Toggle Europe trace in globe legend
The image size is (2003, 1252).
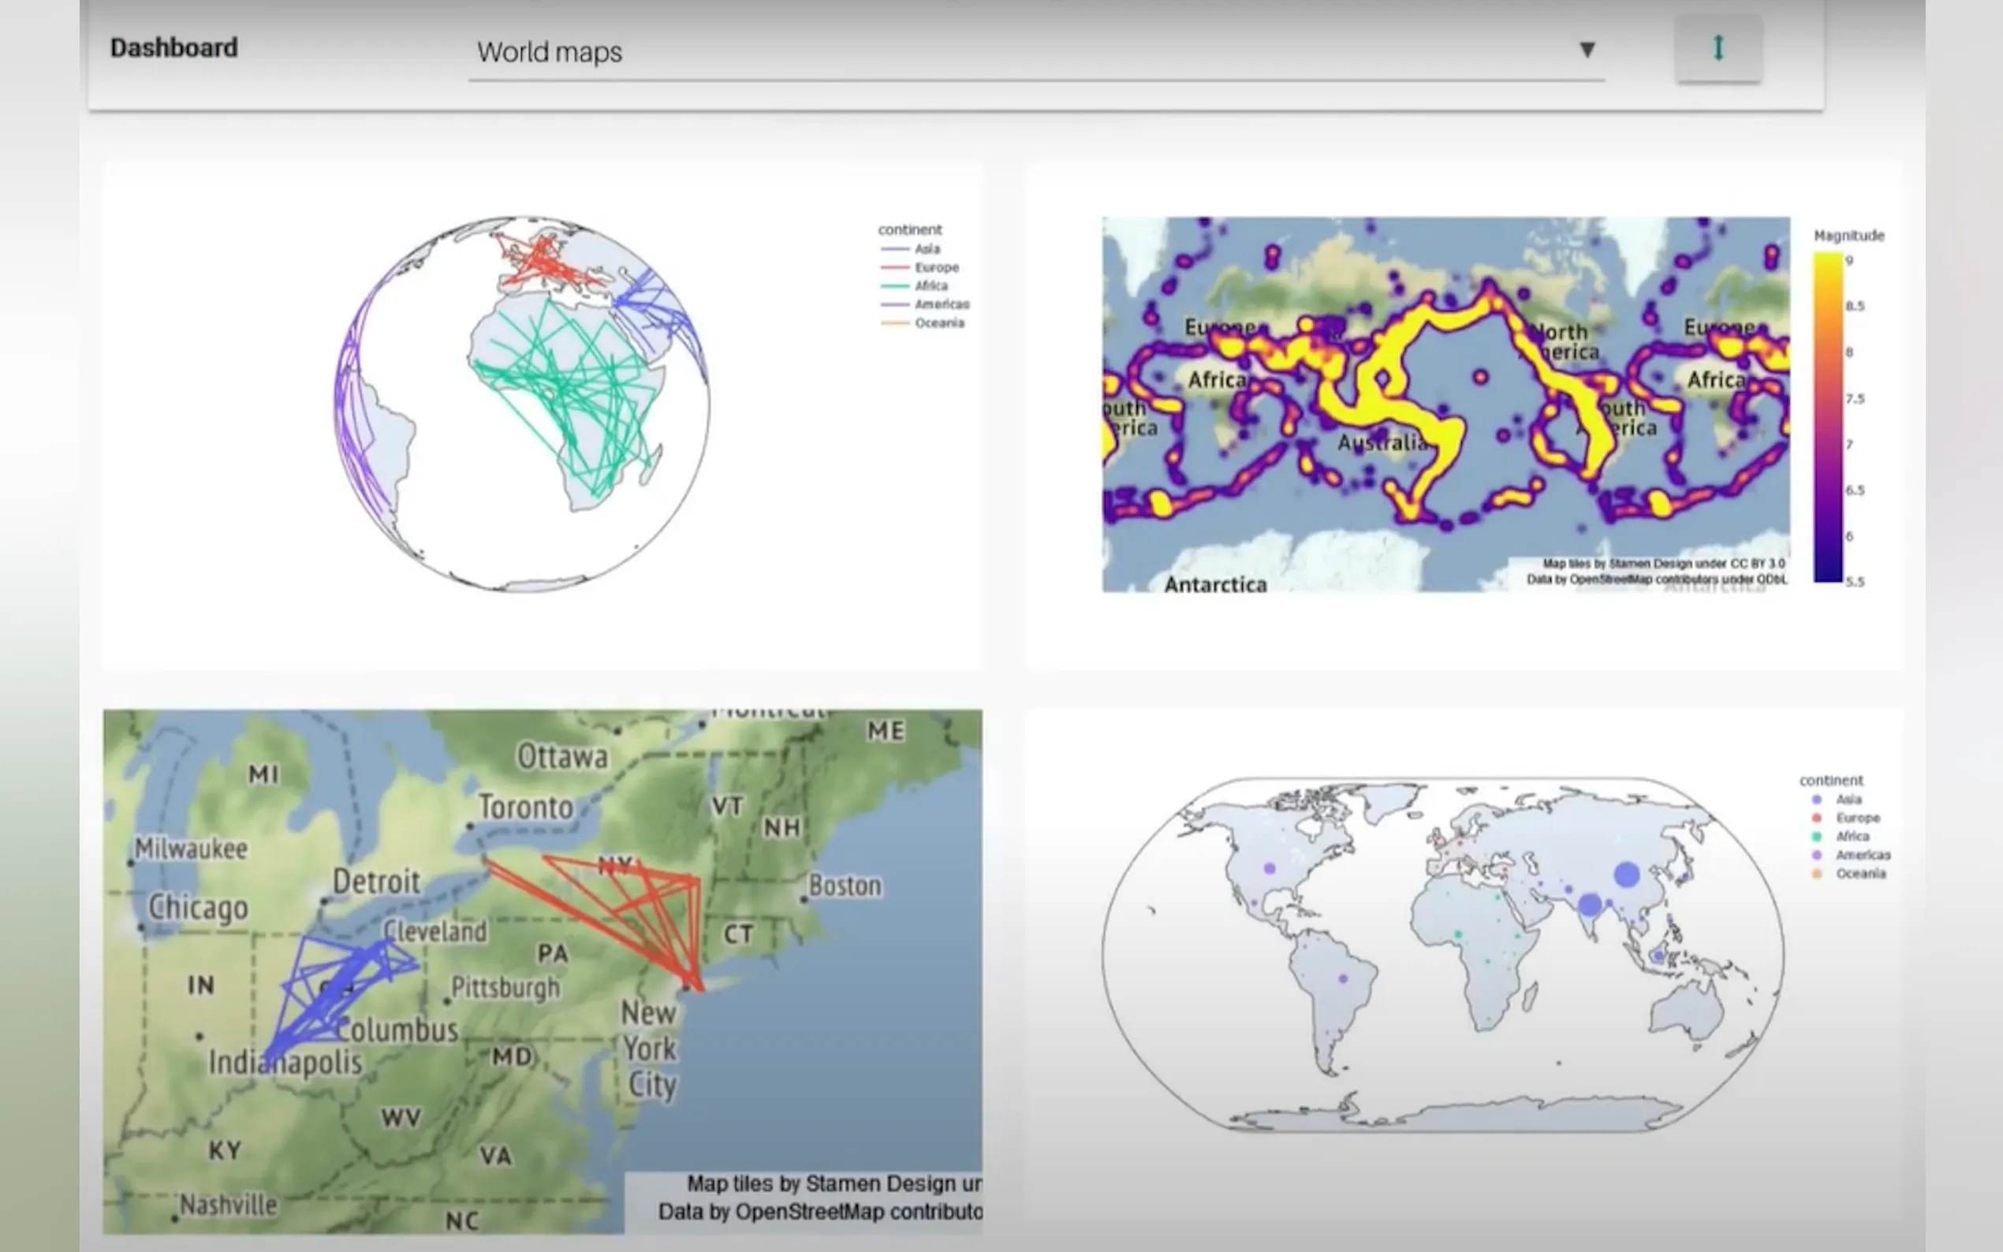click(x=936, y=267)
